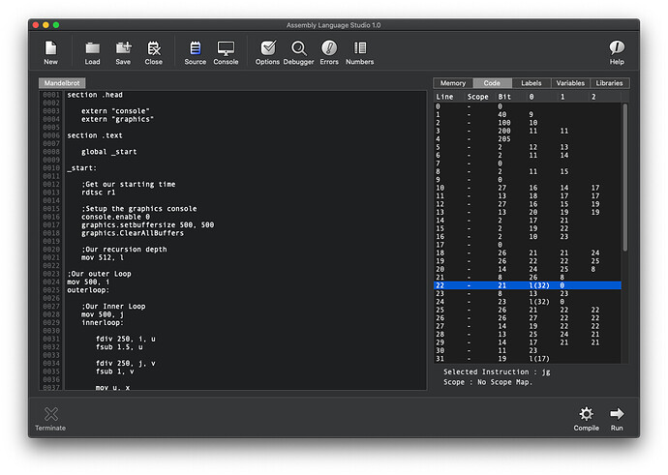Switch to the Variables tab
Screen dimensions: 668x475
[x=570, y=83]
